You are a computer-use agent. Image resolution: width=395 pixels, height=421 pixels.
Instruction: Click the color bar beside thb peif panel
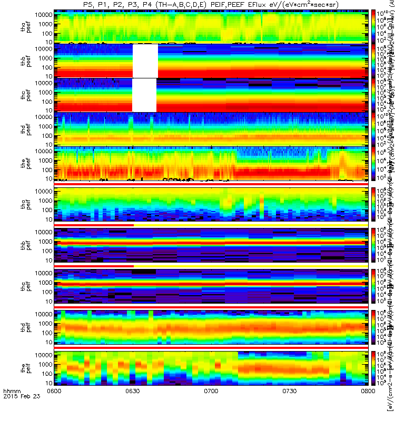coord(373,245)
